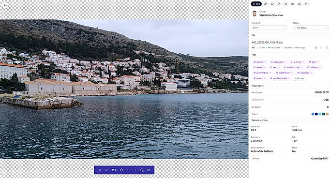Remove the scenery tag
Image resolution: width=331 pixels, height=178 pixels.
[x=303, y=62]
